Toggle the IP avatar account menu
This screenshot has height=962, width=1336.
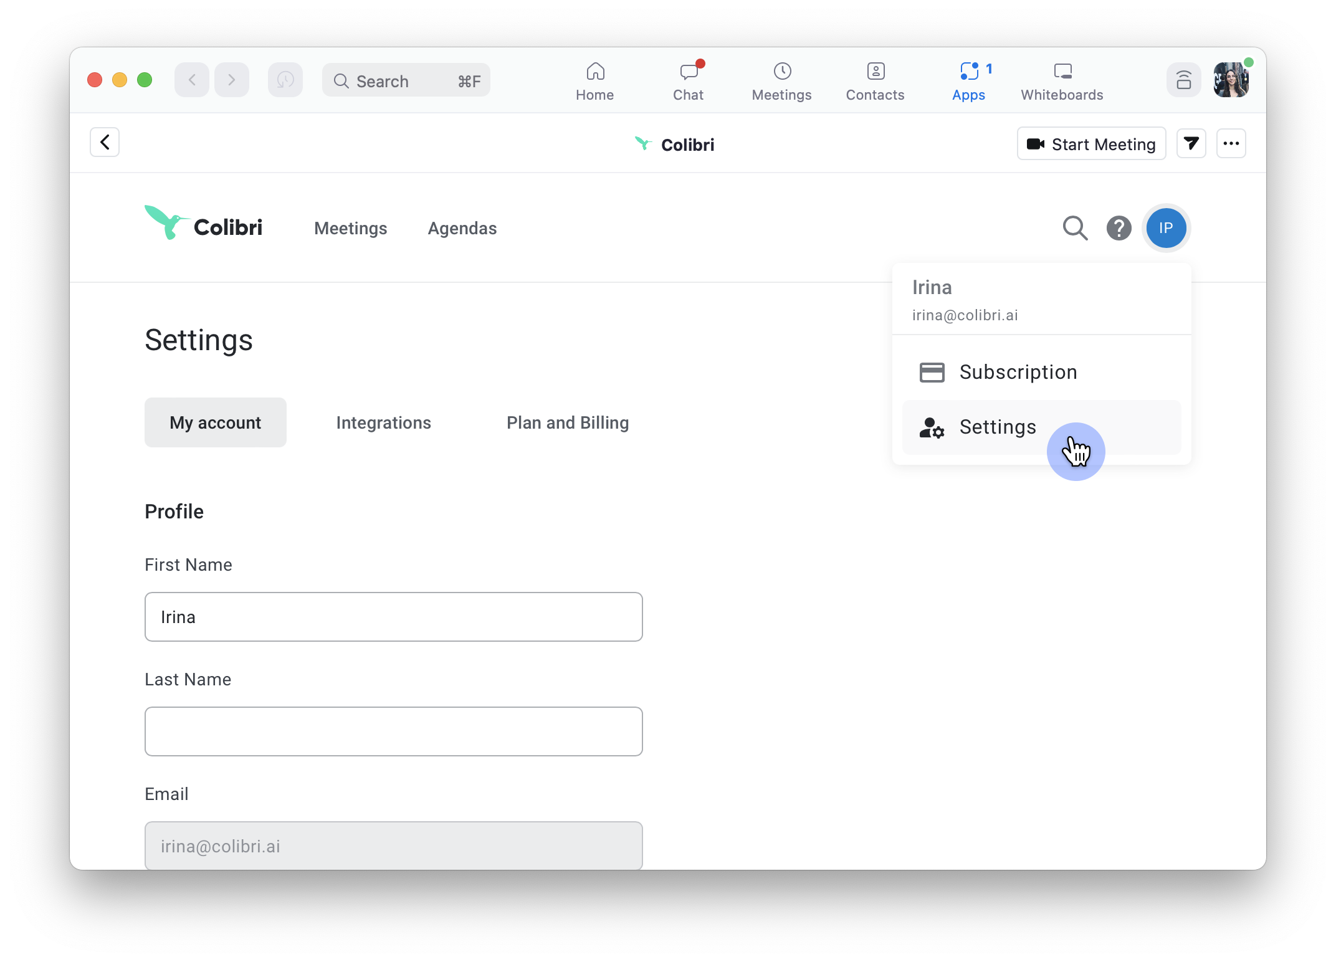[1166, 228]
